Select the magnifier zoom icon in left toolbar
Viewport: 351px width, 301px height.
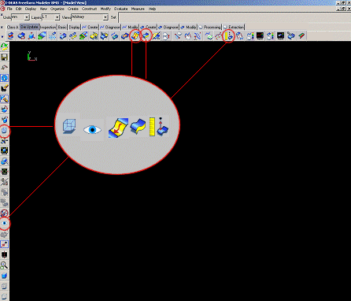pyautogui.click(x=5, y=265)
